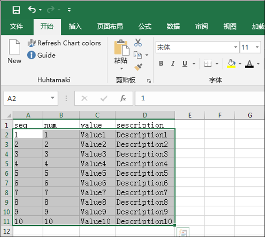
Task: Click the Undo arrow icon
Action: coord(32,10)
